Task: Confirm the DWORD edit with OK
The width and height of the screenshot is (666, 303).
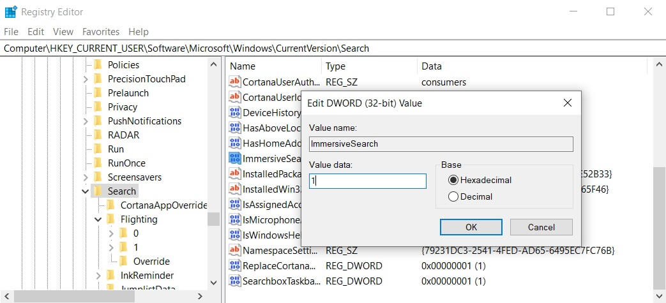Action: coord(471,227)
